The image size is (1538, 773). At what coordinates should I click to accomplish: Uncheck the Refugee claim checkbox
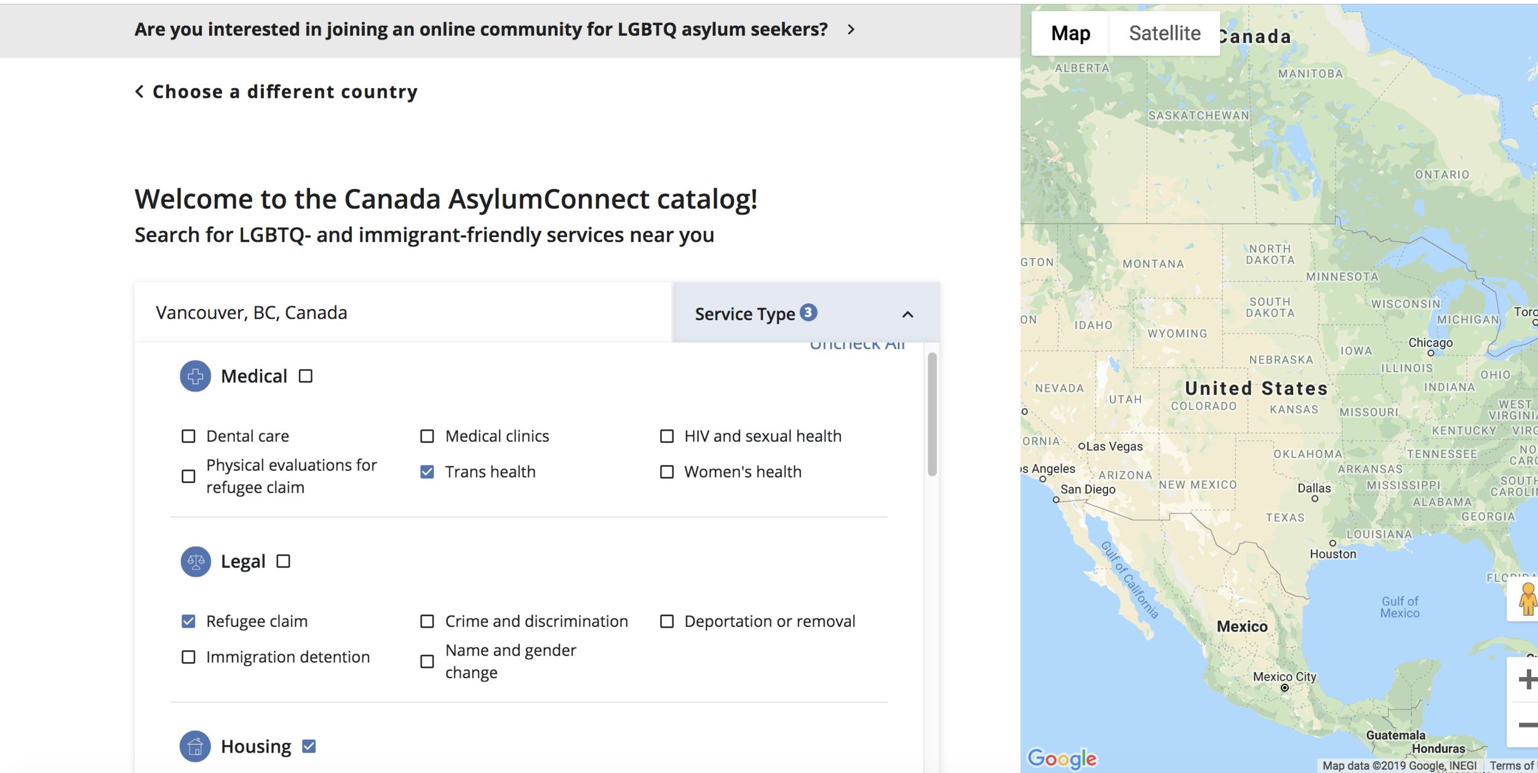pos(189,622)
